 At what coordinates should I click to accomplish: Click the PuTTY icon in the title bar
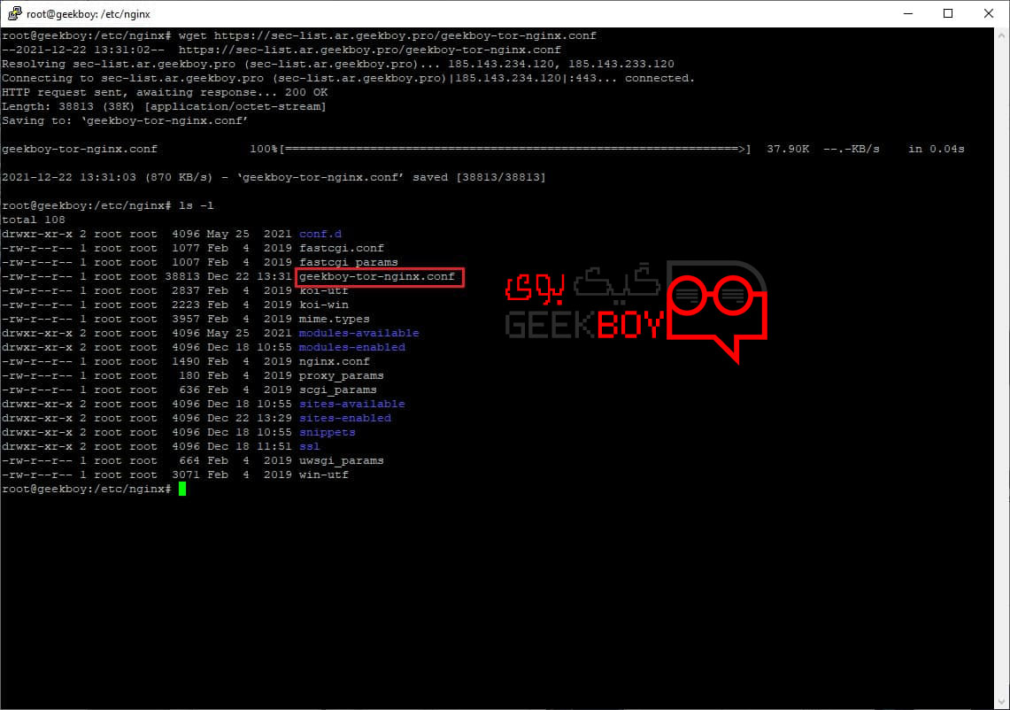click(x=12, y=13)
